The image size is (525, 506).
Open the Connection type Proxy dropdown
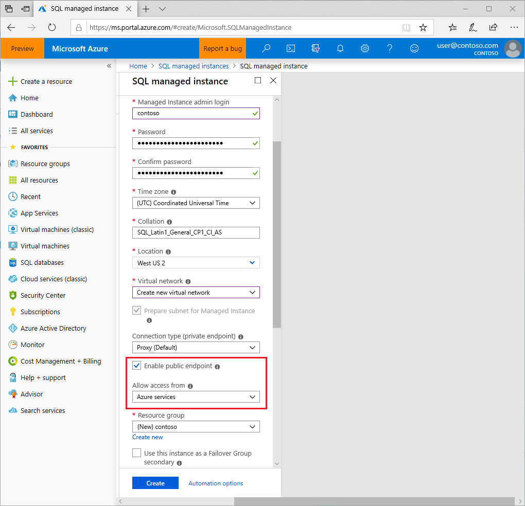click(x=196, y=348)
